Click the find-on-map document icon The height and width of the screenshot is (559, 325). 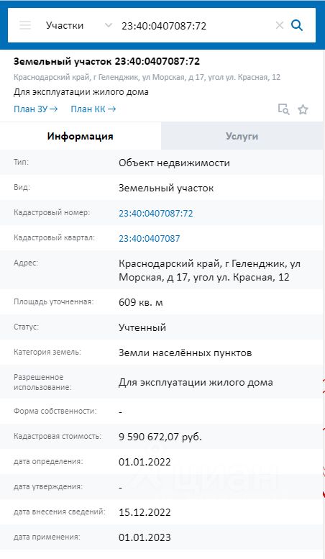coord(284,109)
